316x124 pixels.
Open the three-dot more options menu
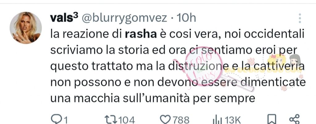coord(300,18)
